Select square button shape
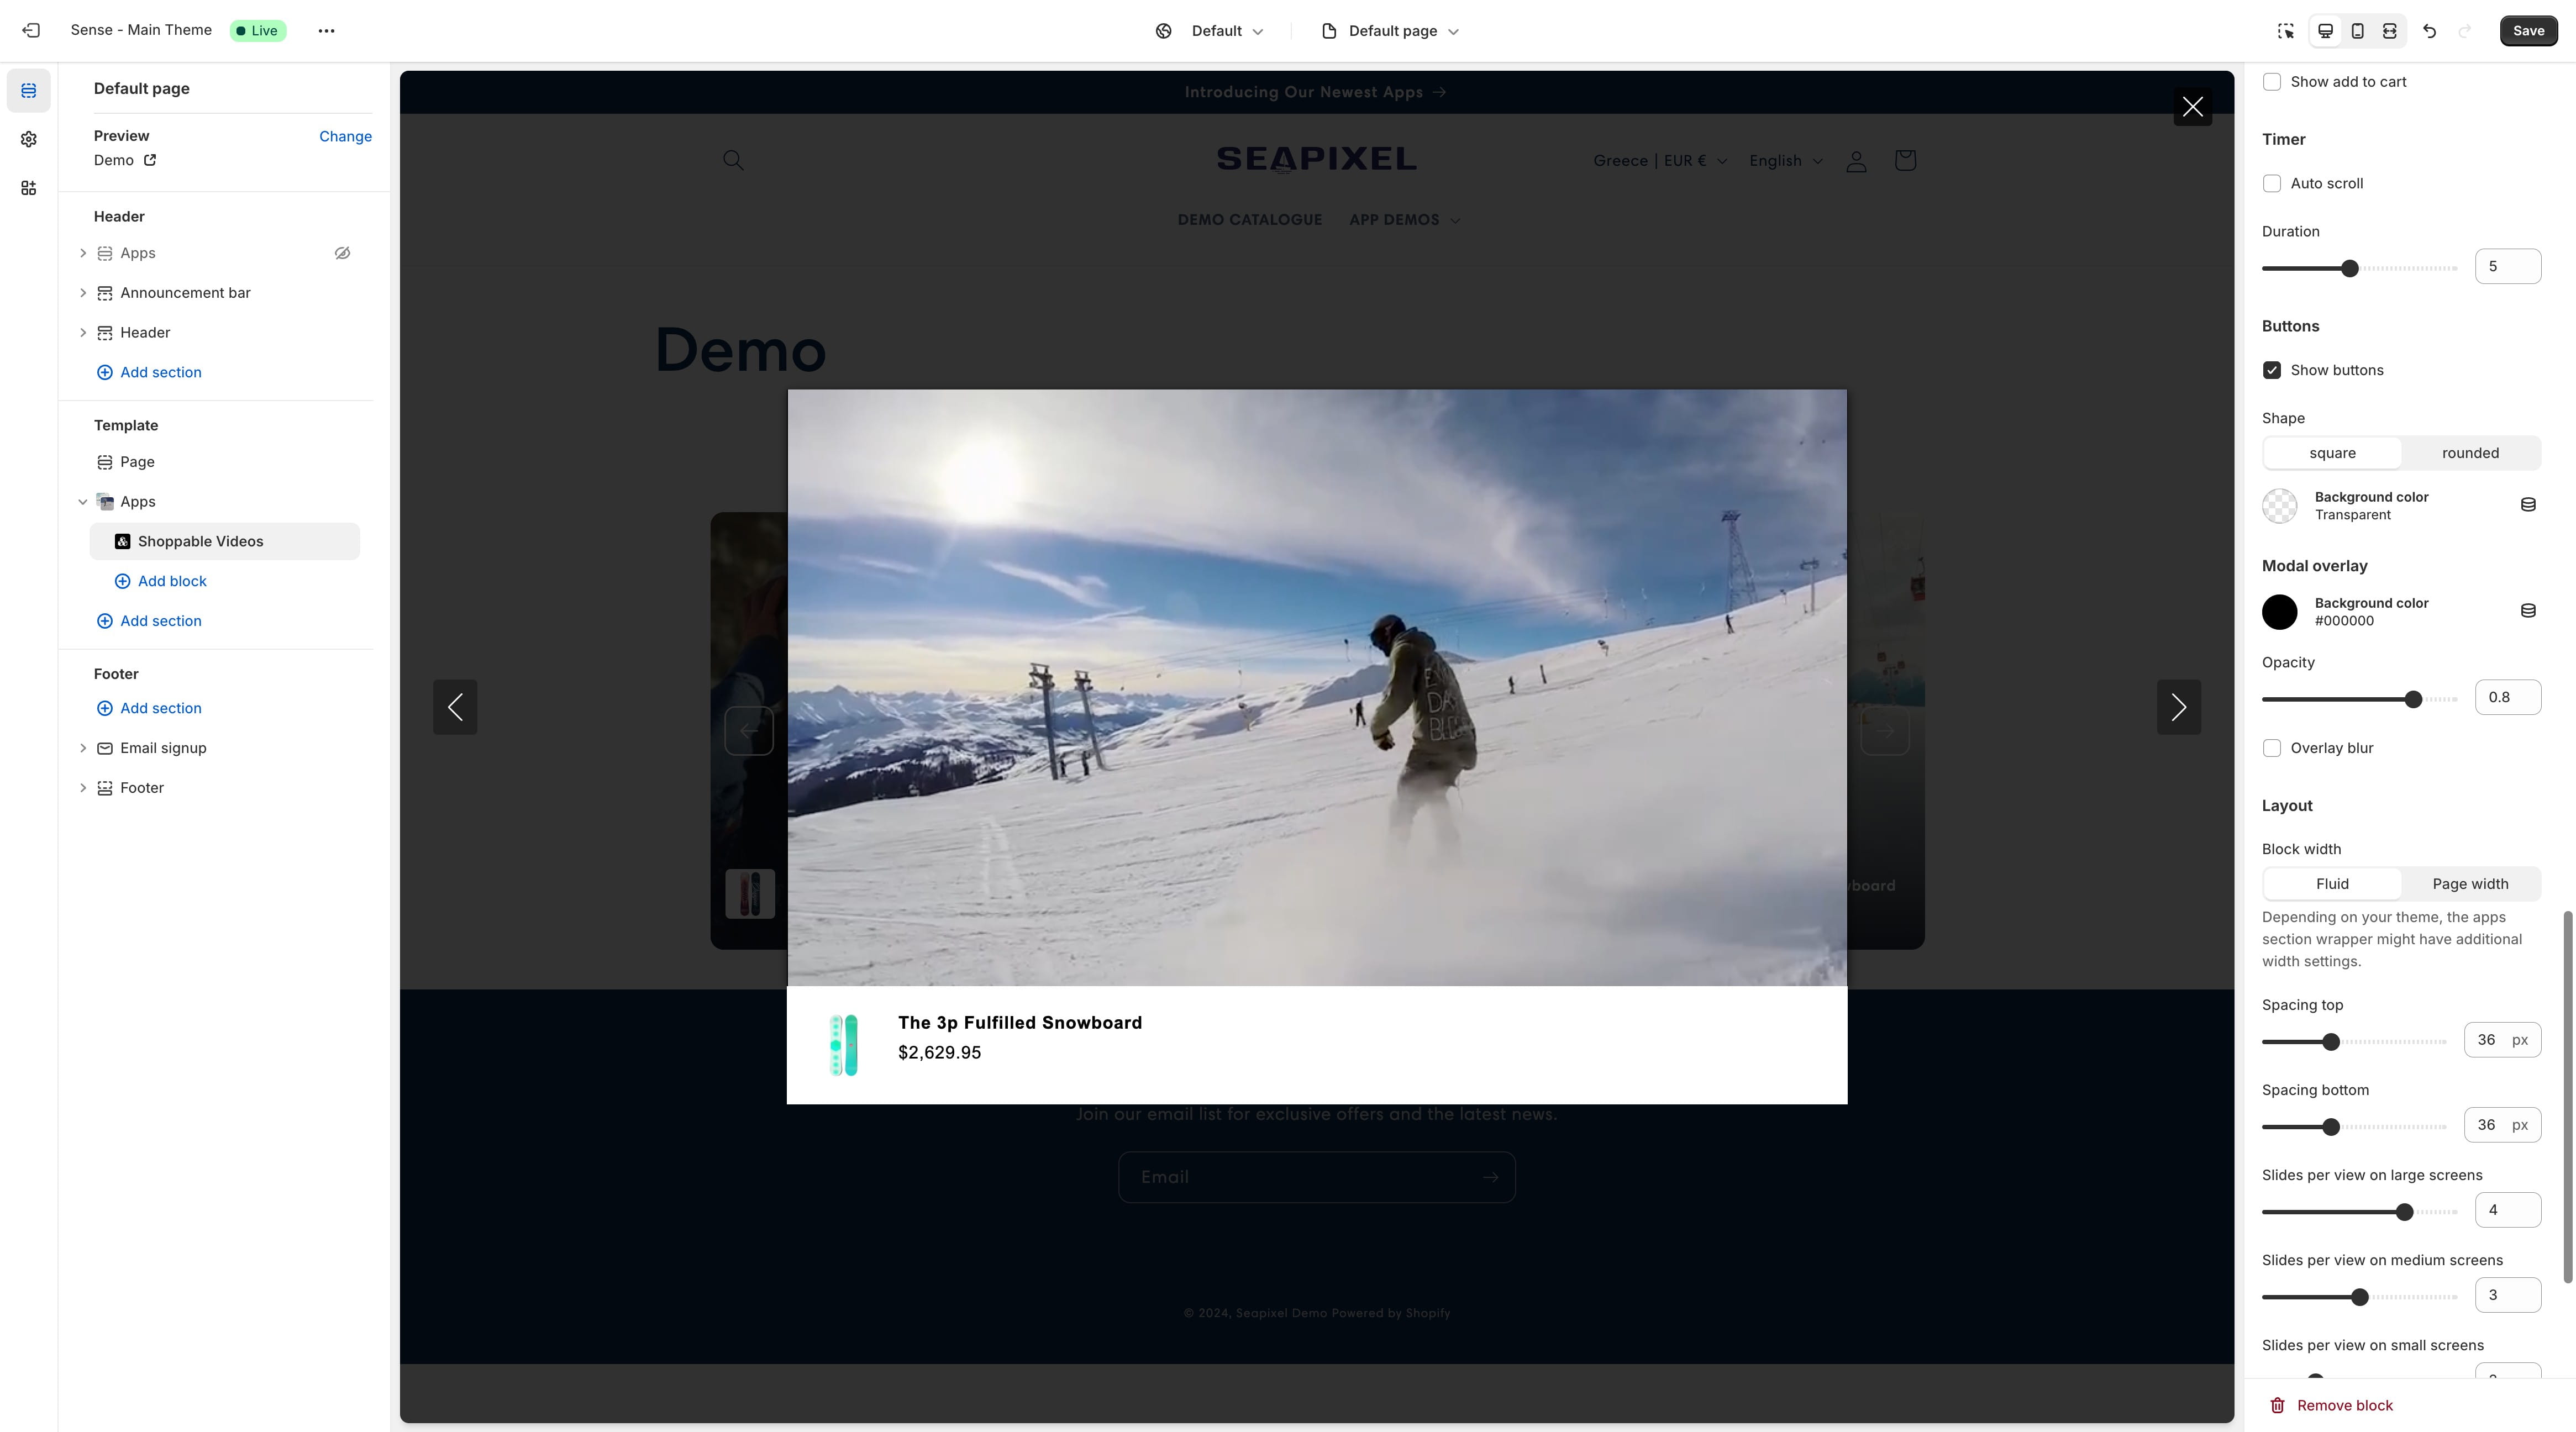This screenshot has height=1432, width=2576. coord(2332,453)
